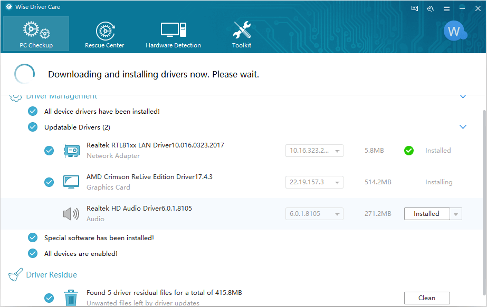Open the hamburger main menu
Viewport: 487px width, 307px height.
[x=446, y=8]
